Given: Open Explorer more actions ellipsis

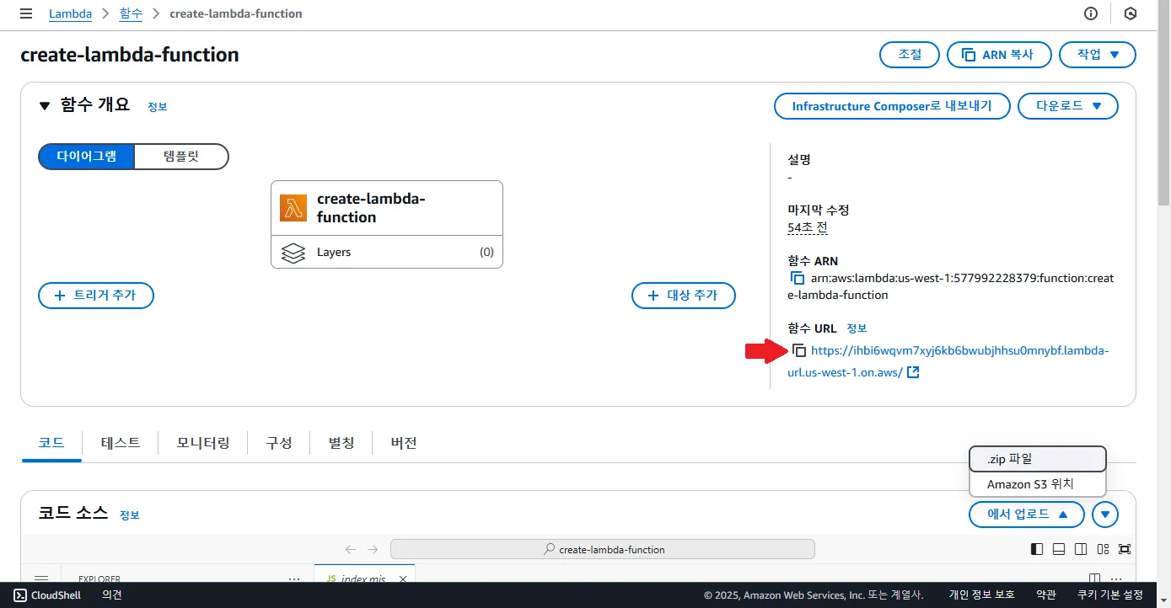Looking at the screenshot, I should (294, 579).
